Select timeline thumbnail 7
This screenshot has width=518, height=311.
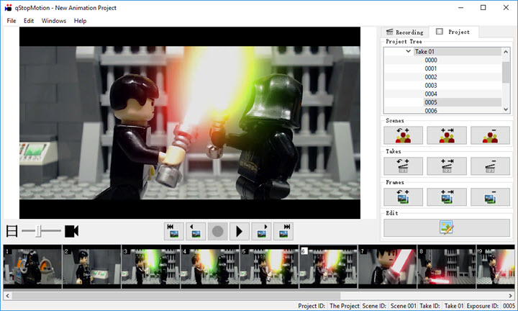coord(387,266)
